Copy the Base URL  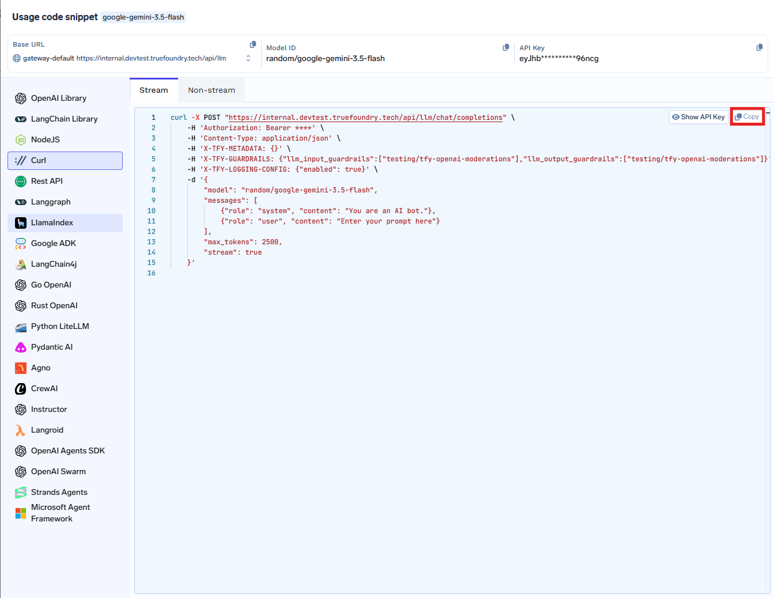coord(252,44)
